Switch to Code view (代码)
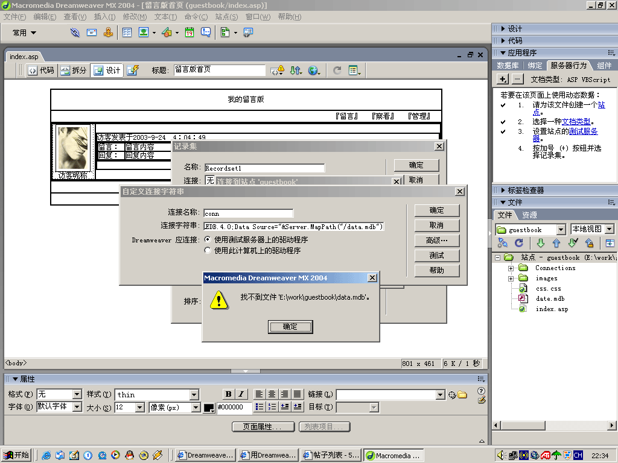Image resolution: width=618 pixels, height=463 pixels. tap(42, 70)
